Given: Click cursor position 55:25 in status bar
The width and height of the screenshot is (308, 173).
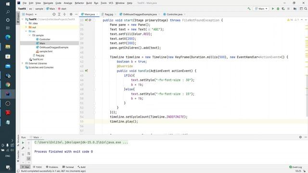Looking at the screenshot, I should tap(298, 171).
